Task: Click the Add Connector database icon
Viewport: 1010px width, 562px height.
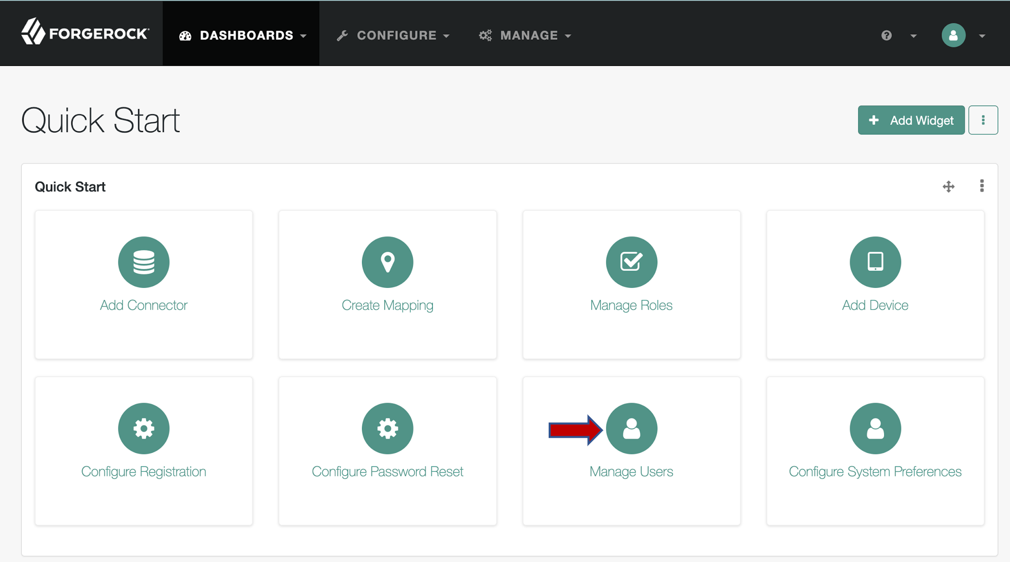Action: [144, 262]
